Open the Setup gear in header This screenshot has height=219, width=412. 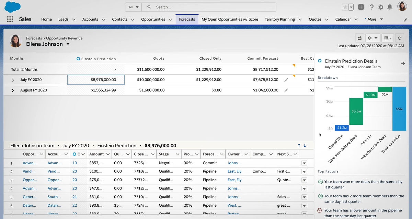[x=380, y=7]
